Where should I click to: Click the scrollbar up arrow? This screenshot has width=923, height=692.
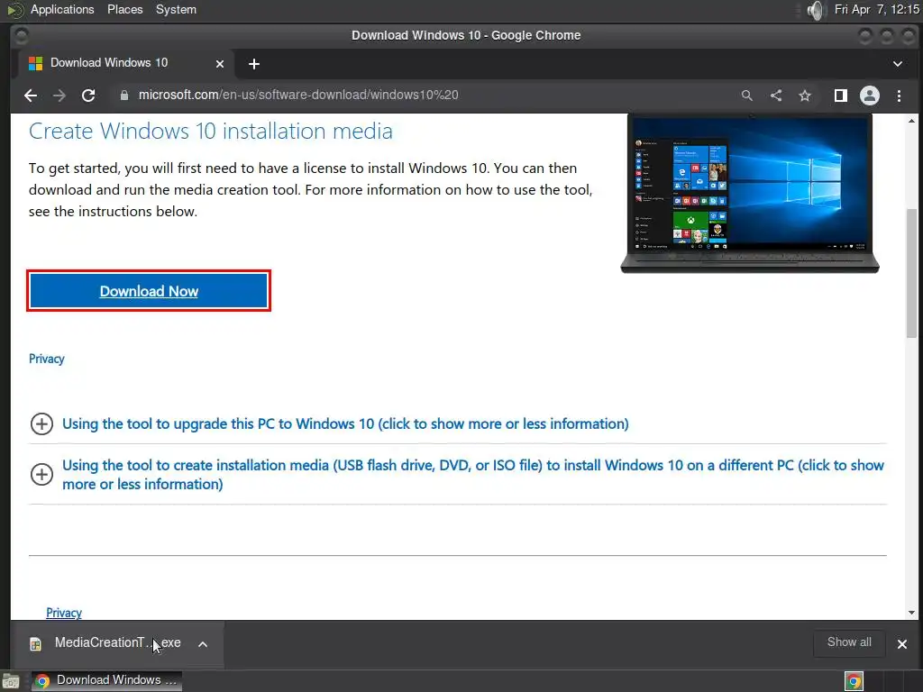click(911, 122)
